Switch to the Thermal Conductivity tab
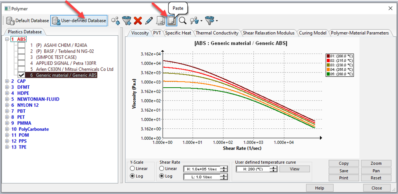The height and width of the screenshot is (194, 398). pos(217,33)
